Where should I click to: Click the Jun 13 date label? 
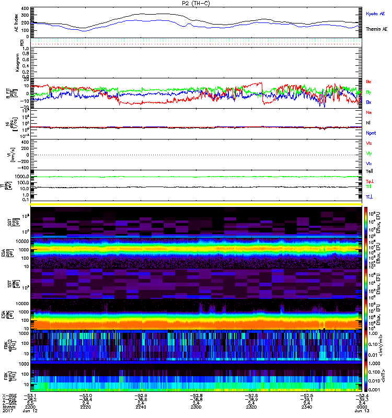click(362, 411)
